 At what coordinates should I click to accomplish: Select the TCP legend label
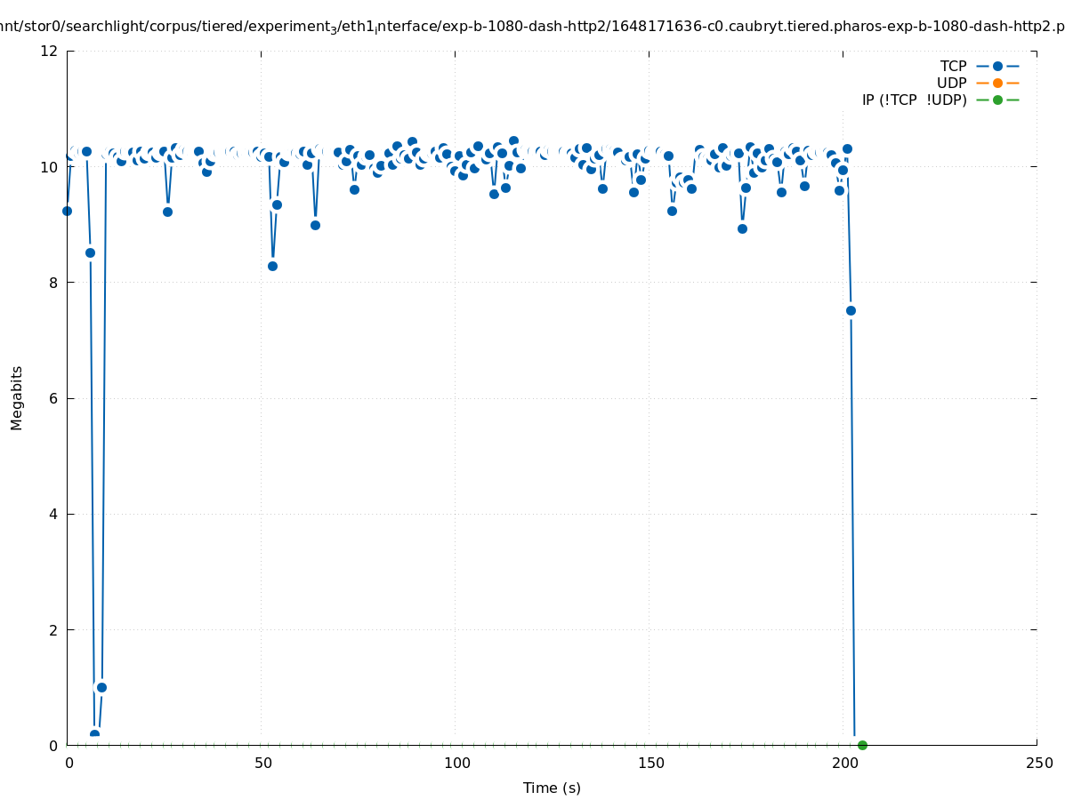(x=953, y=66)
